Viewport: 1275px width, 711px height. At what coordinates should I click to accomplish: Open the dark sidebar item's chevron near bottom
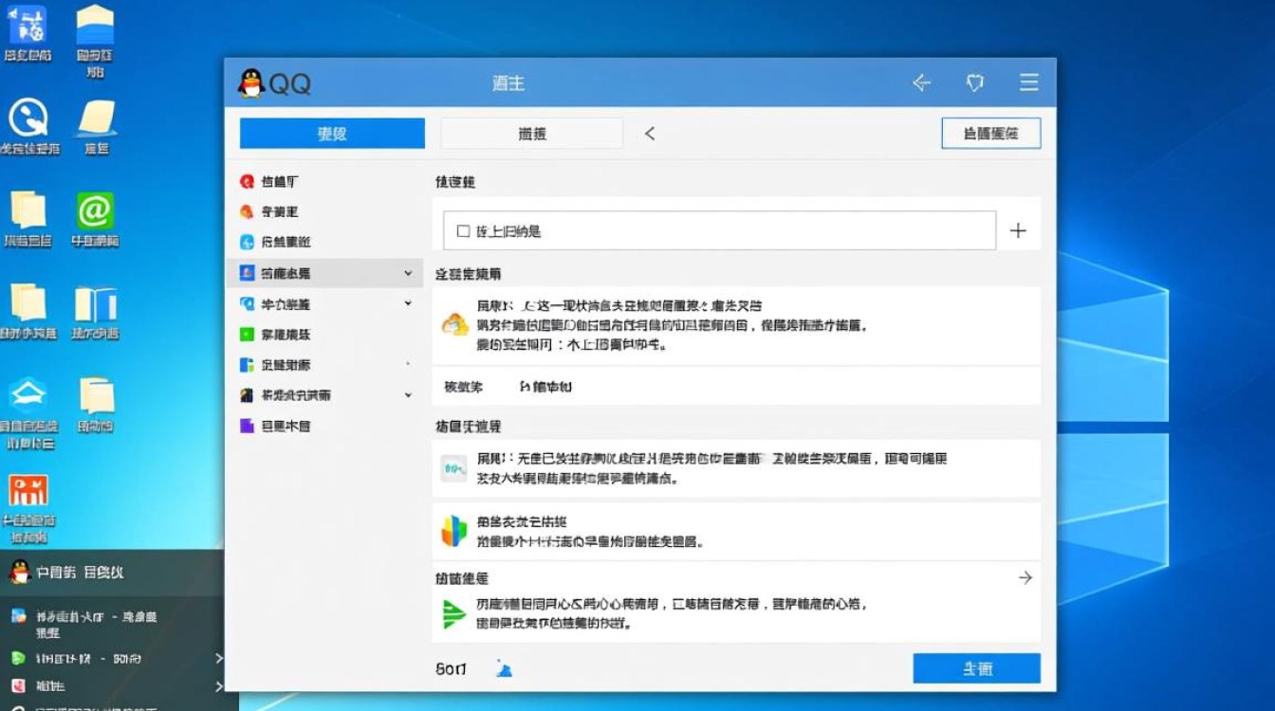pos(407,394)
